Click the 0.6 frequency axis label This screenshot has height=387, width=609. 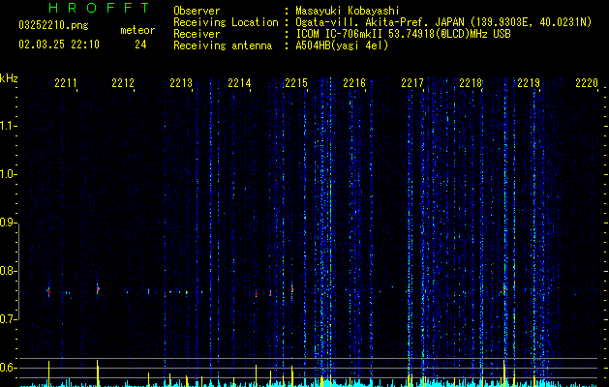pos(8,368)
